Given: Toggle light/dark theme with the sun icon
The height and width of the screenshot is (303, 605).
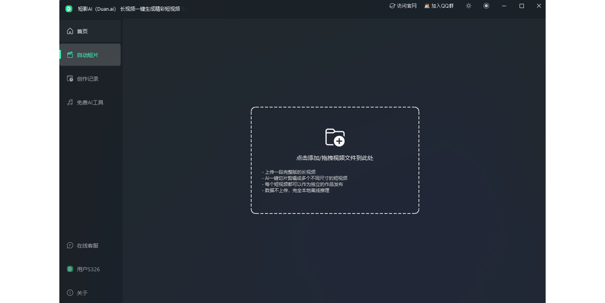Looking at the screenshot, I should point(468,6).
